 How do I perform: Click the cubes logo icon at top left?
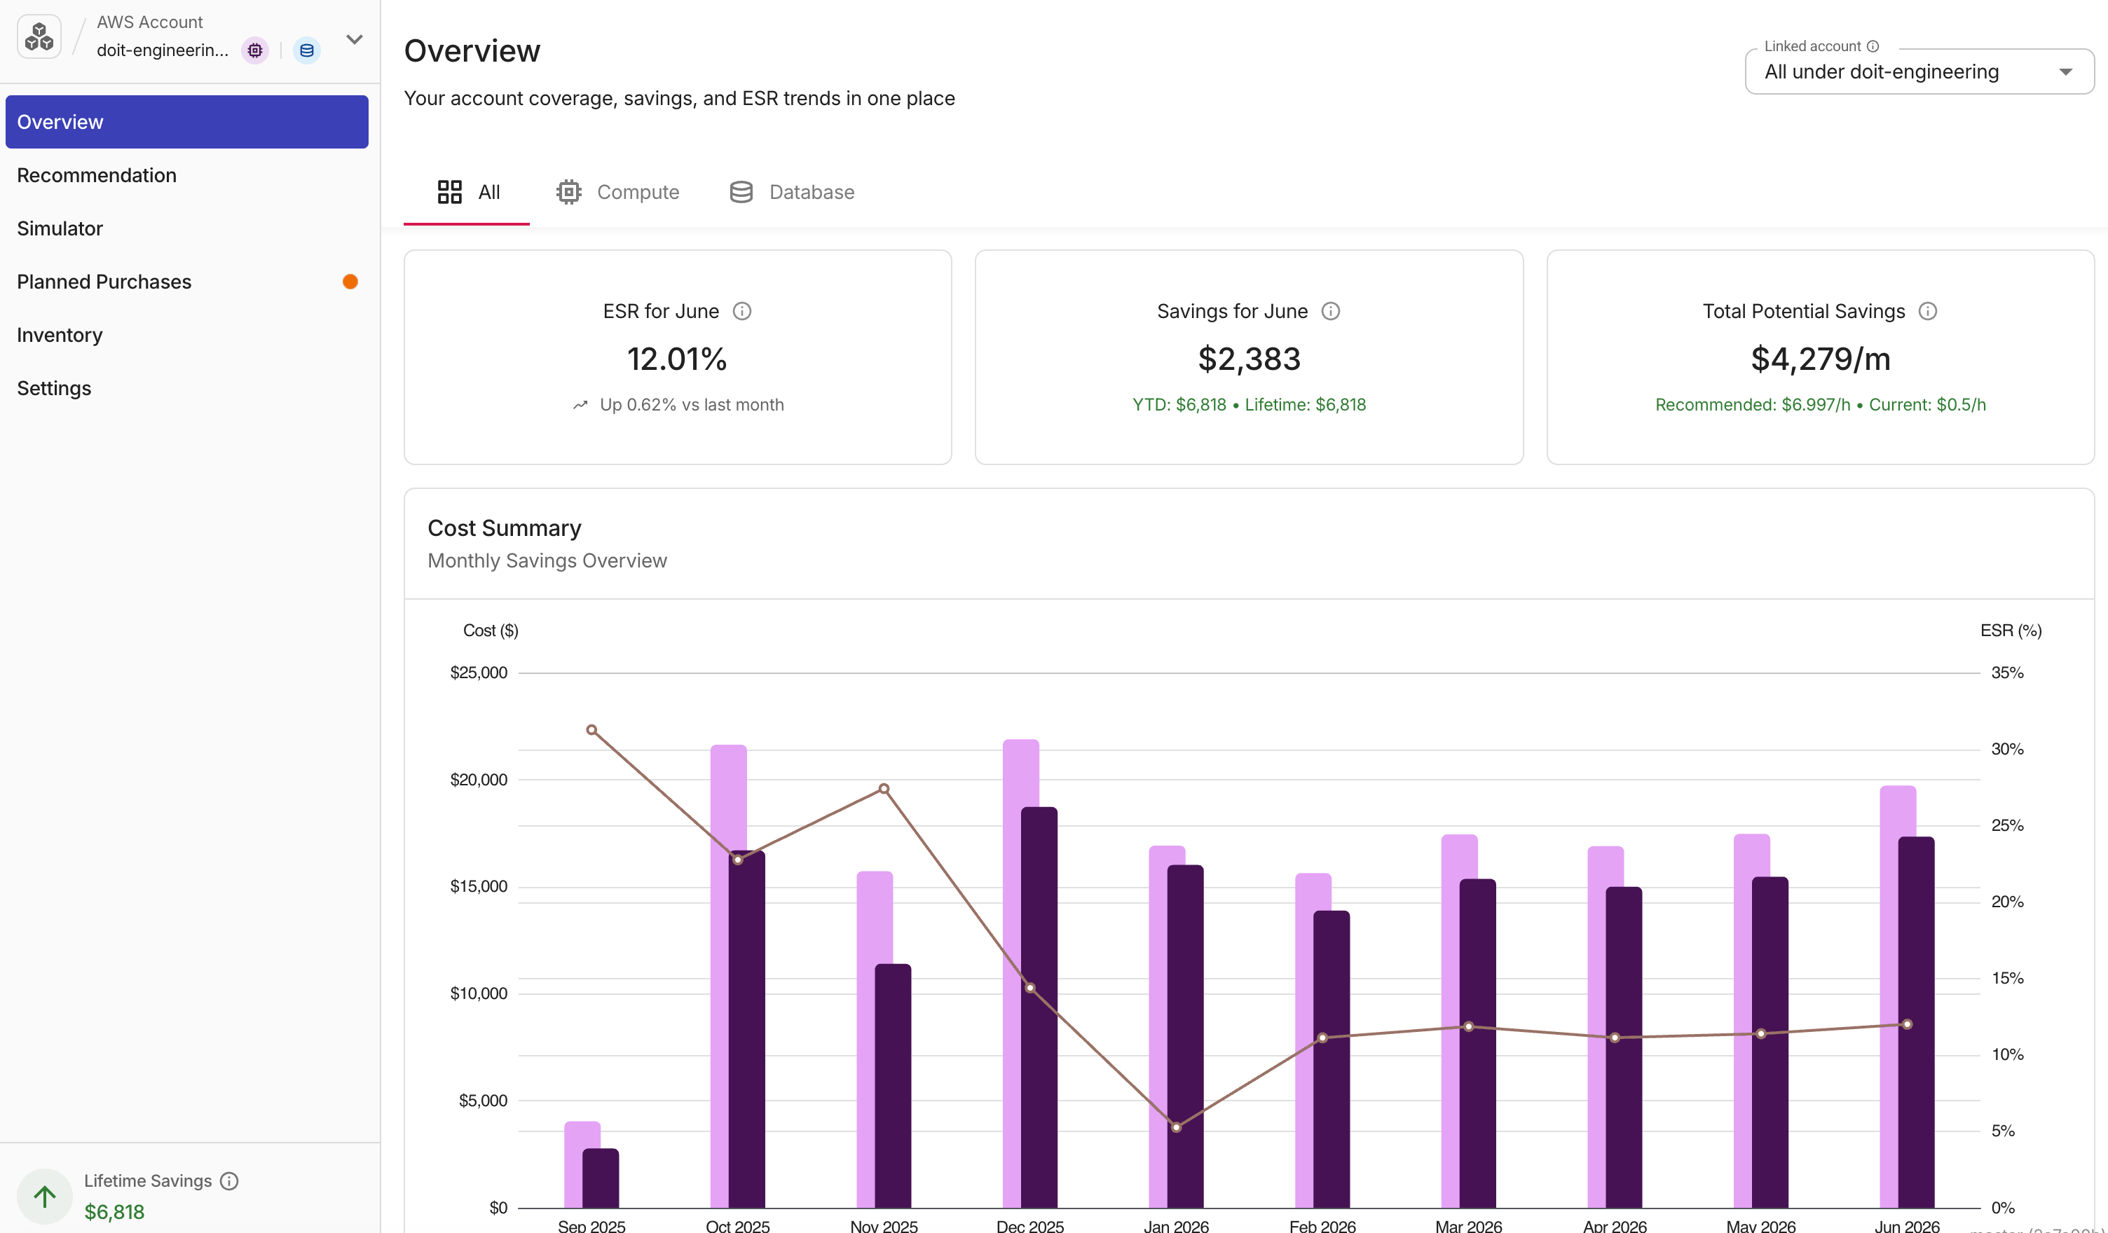click(39, 37)
